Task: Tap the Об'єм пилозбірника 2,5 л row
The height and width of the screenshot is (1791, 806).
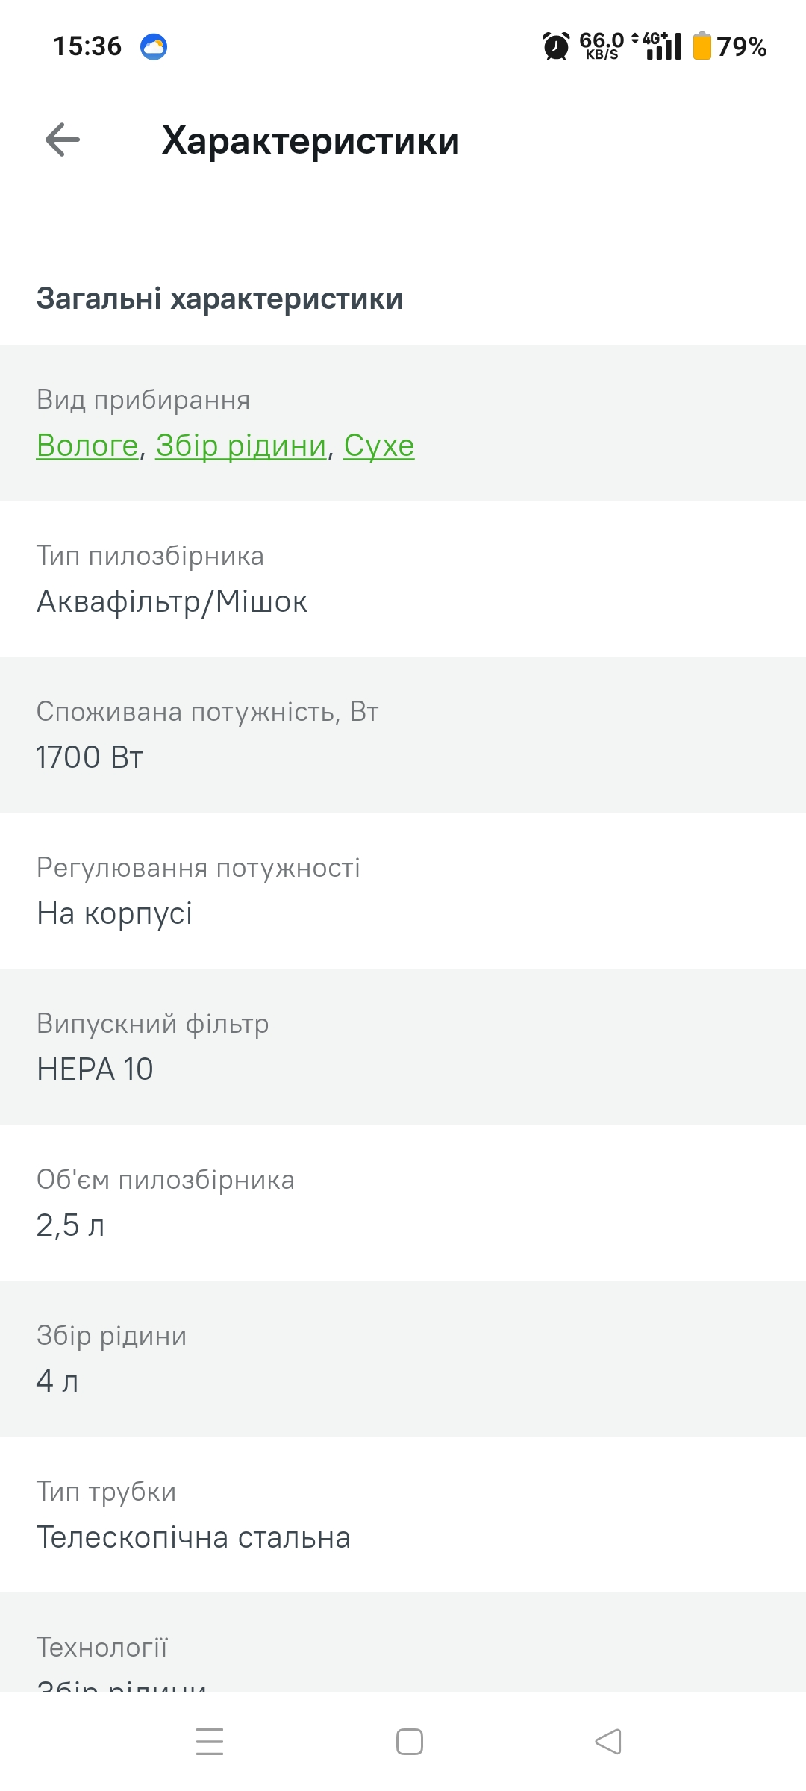Action: pos(403,1202)
